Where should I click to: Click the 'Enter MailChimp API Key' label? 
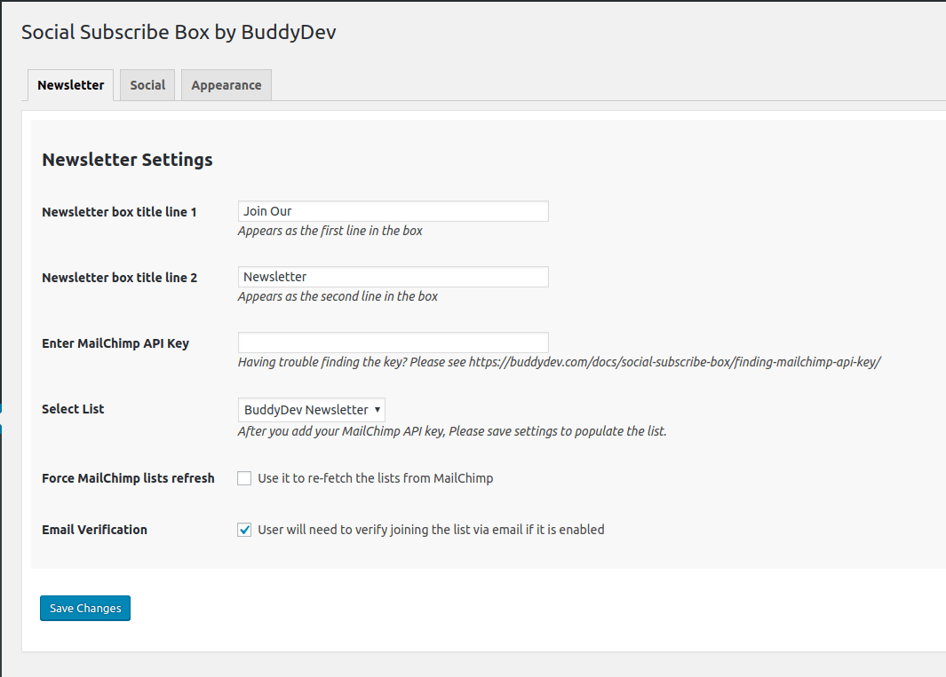coord(115,343)
